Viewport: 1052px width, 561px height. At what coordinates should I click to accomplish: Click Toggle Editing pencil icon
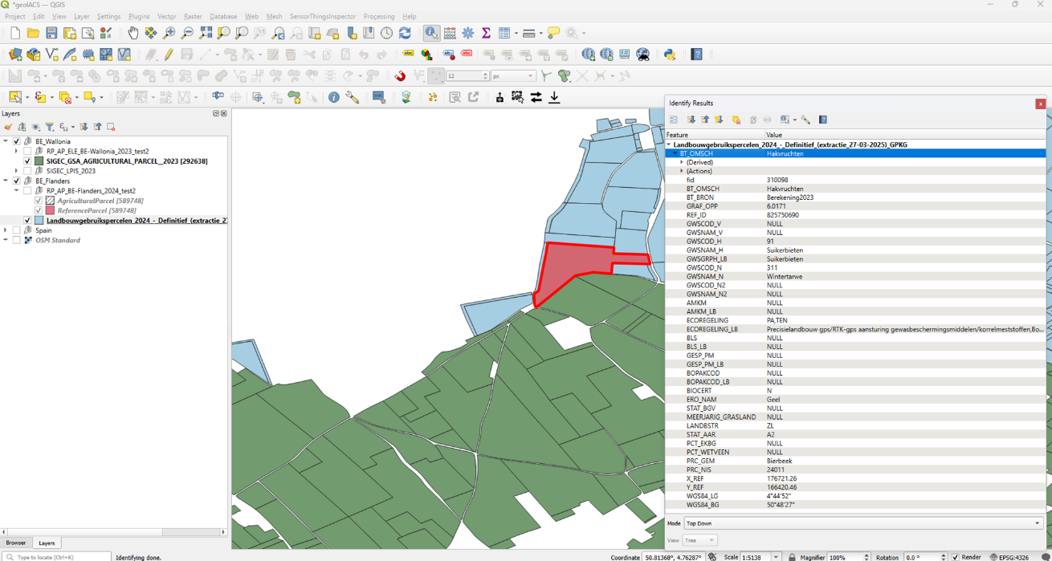pos(169,55)
